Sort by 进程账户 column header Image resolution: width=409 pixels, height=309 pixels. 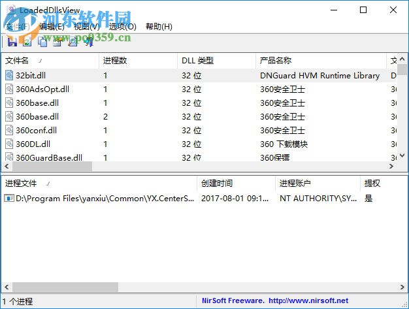pyautogui.click(x=318, y=184)
